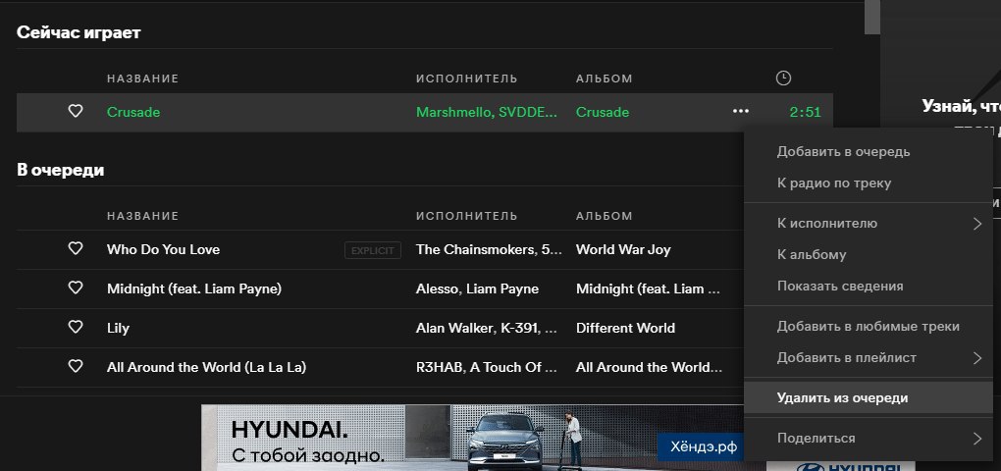
Task: Select All Around the World (La La La) title
Action: tap(207, 368)
